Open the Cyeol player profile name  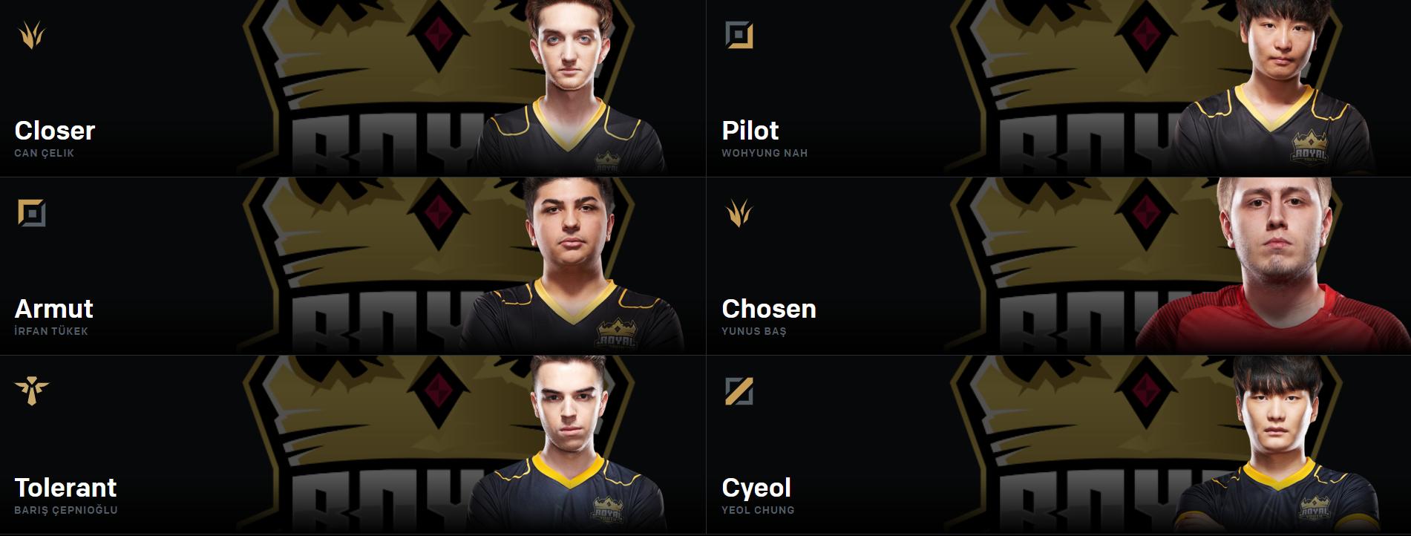756,488
